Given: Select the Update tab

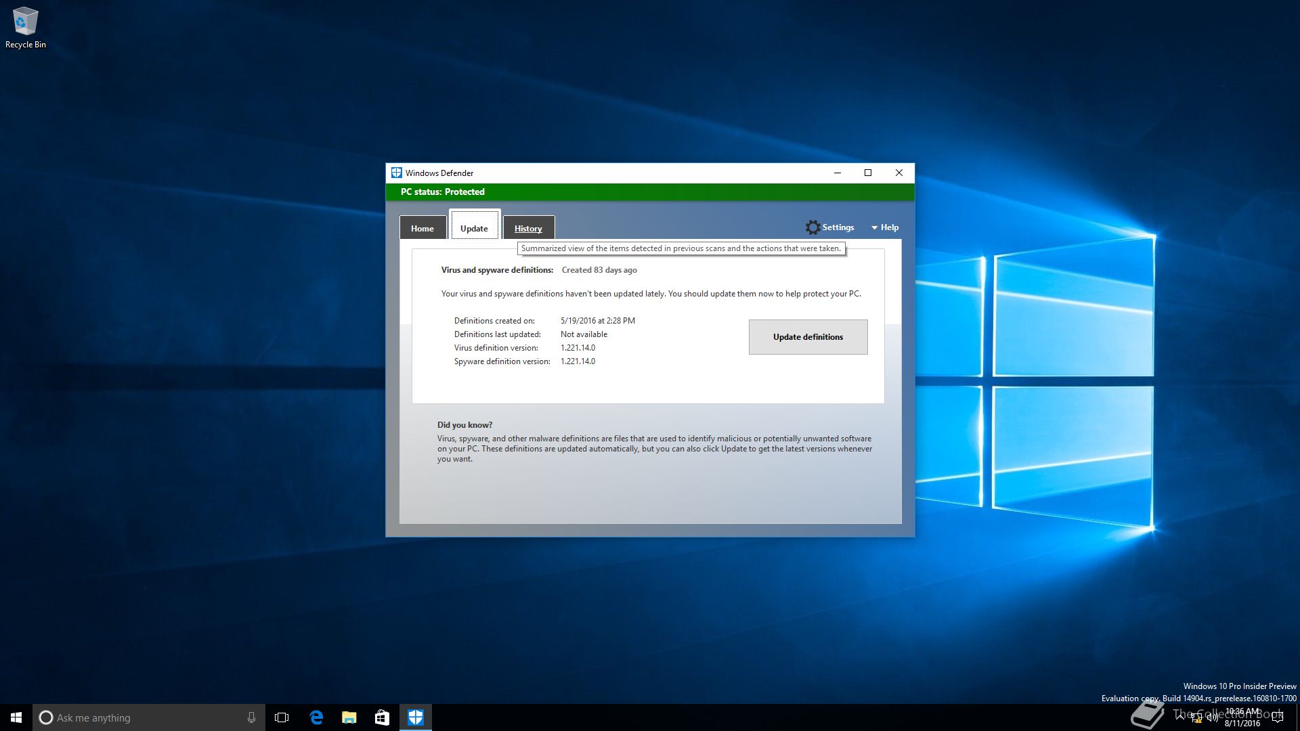Looking at the screenshot, I should [x=474, y=226].
